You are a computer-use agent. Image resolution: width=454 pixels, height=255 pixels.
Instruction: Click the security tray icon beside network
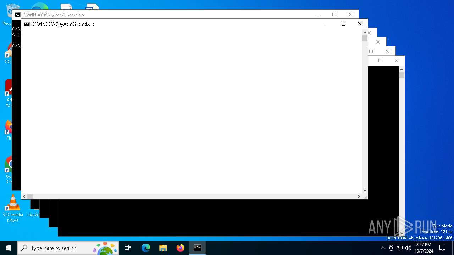391,248
